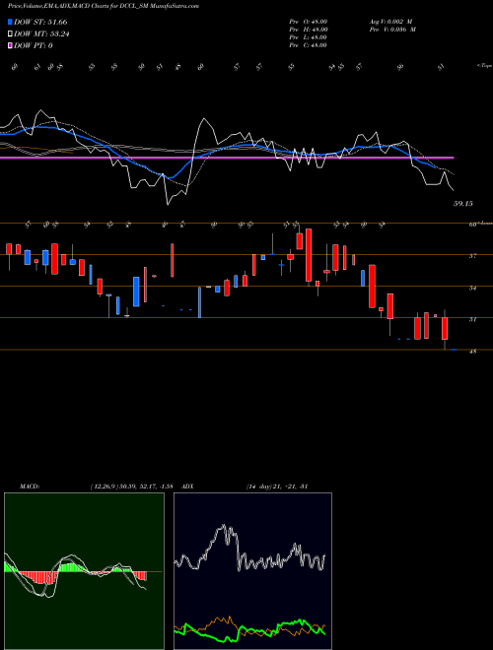Click the 'Pre C: 48.00' close value
Image resolution: width=493 pixels, height=650 pixels.
[309, 45]
